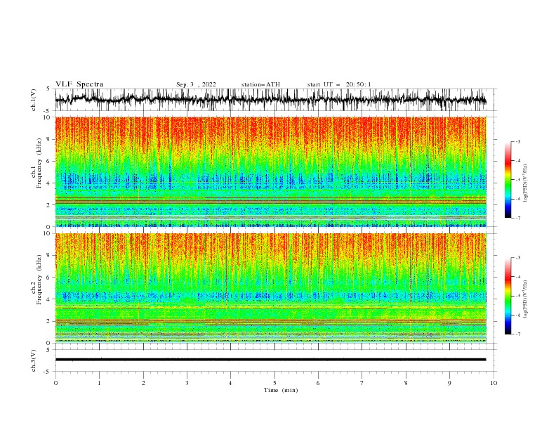Click the "ch.2 Frequency (kHz)" axis label
This screenshot has height=430, width=556.
click(x=37, y=280)
